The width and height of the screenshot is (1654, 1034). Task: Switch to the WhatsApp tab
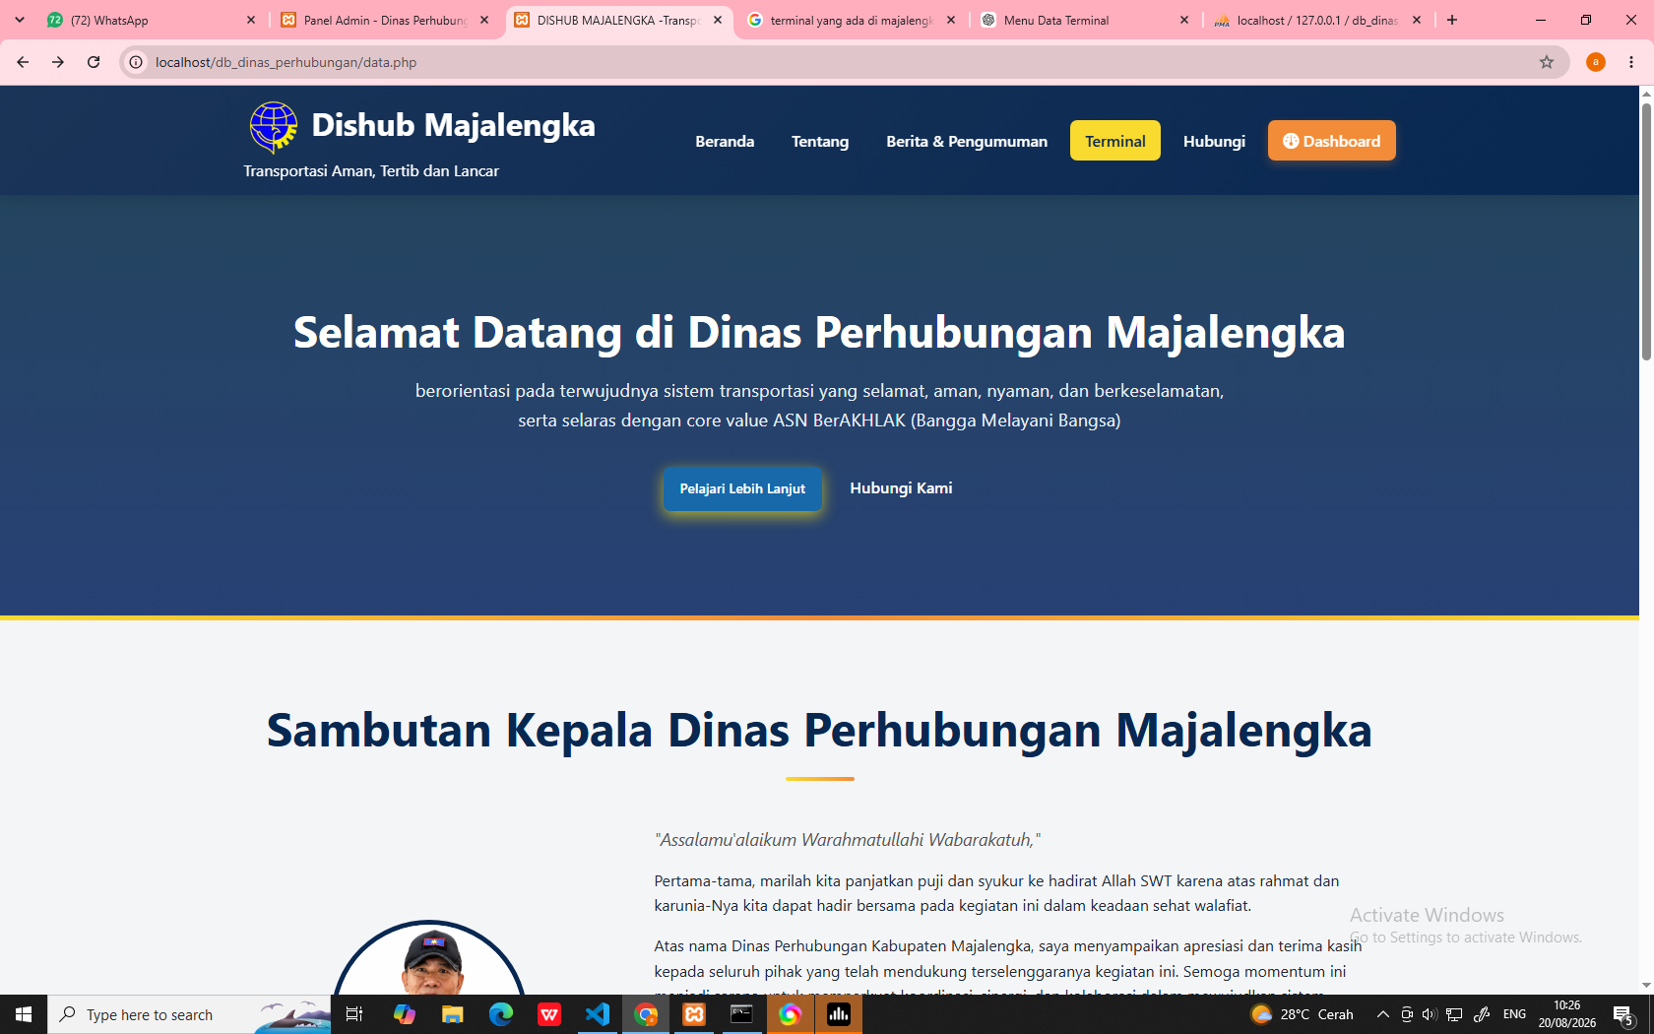coord(153,20)
